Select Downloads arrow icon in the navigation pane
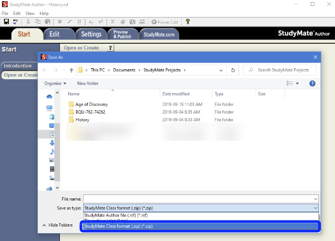The height and width of the screenshot is (241, 335). (52, 143)
